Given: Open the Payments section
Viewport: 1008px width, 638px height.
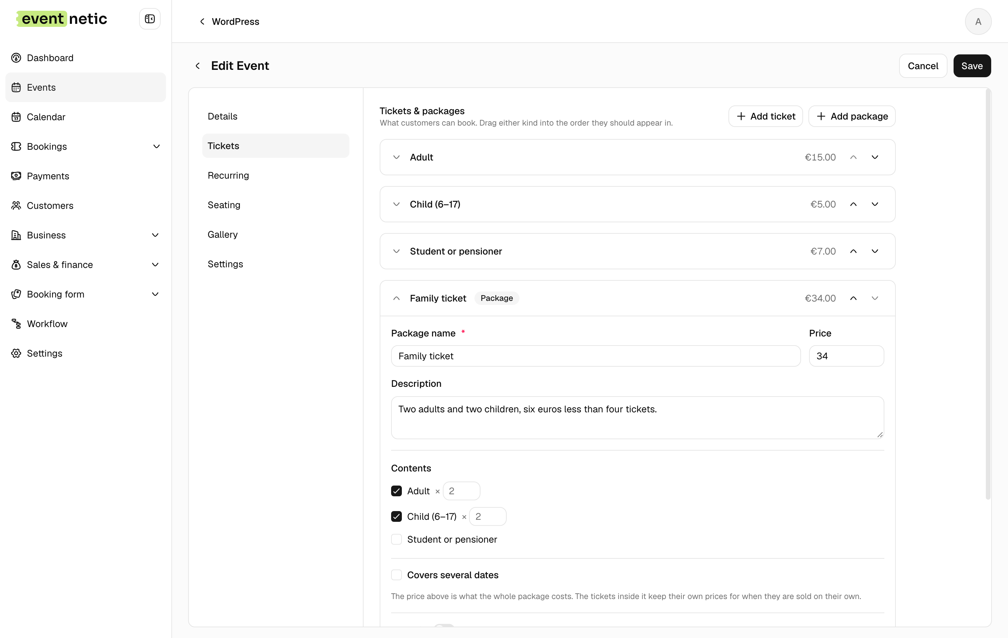Looking at the screenshot, I should click(85, 176).
